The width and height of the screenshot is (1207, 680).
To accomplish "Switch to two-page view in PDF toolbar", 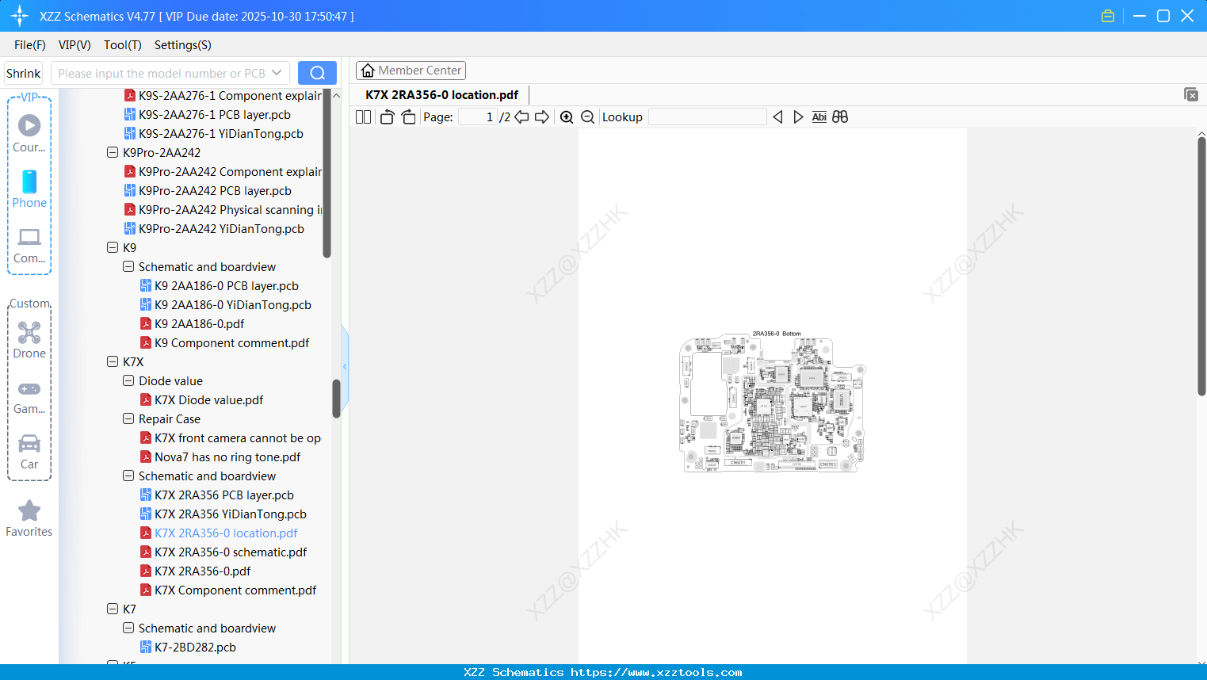I will pos(363,117).
